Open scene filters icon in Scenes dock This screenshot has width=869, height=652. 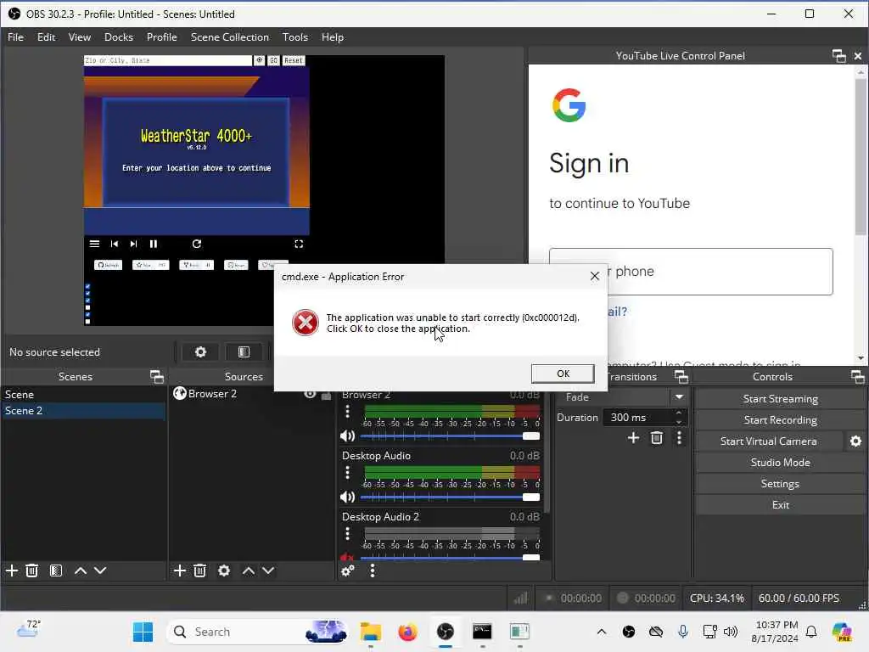point(55,570)
